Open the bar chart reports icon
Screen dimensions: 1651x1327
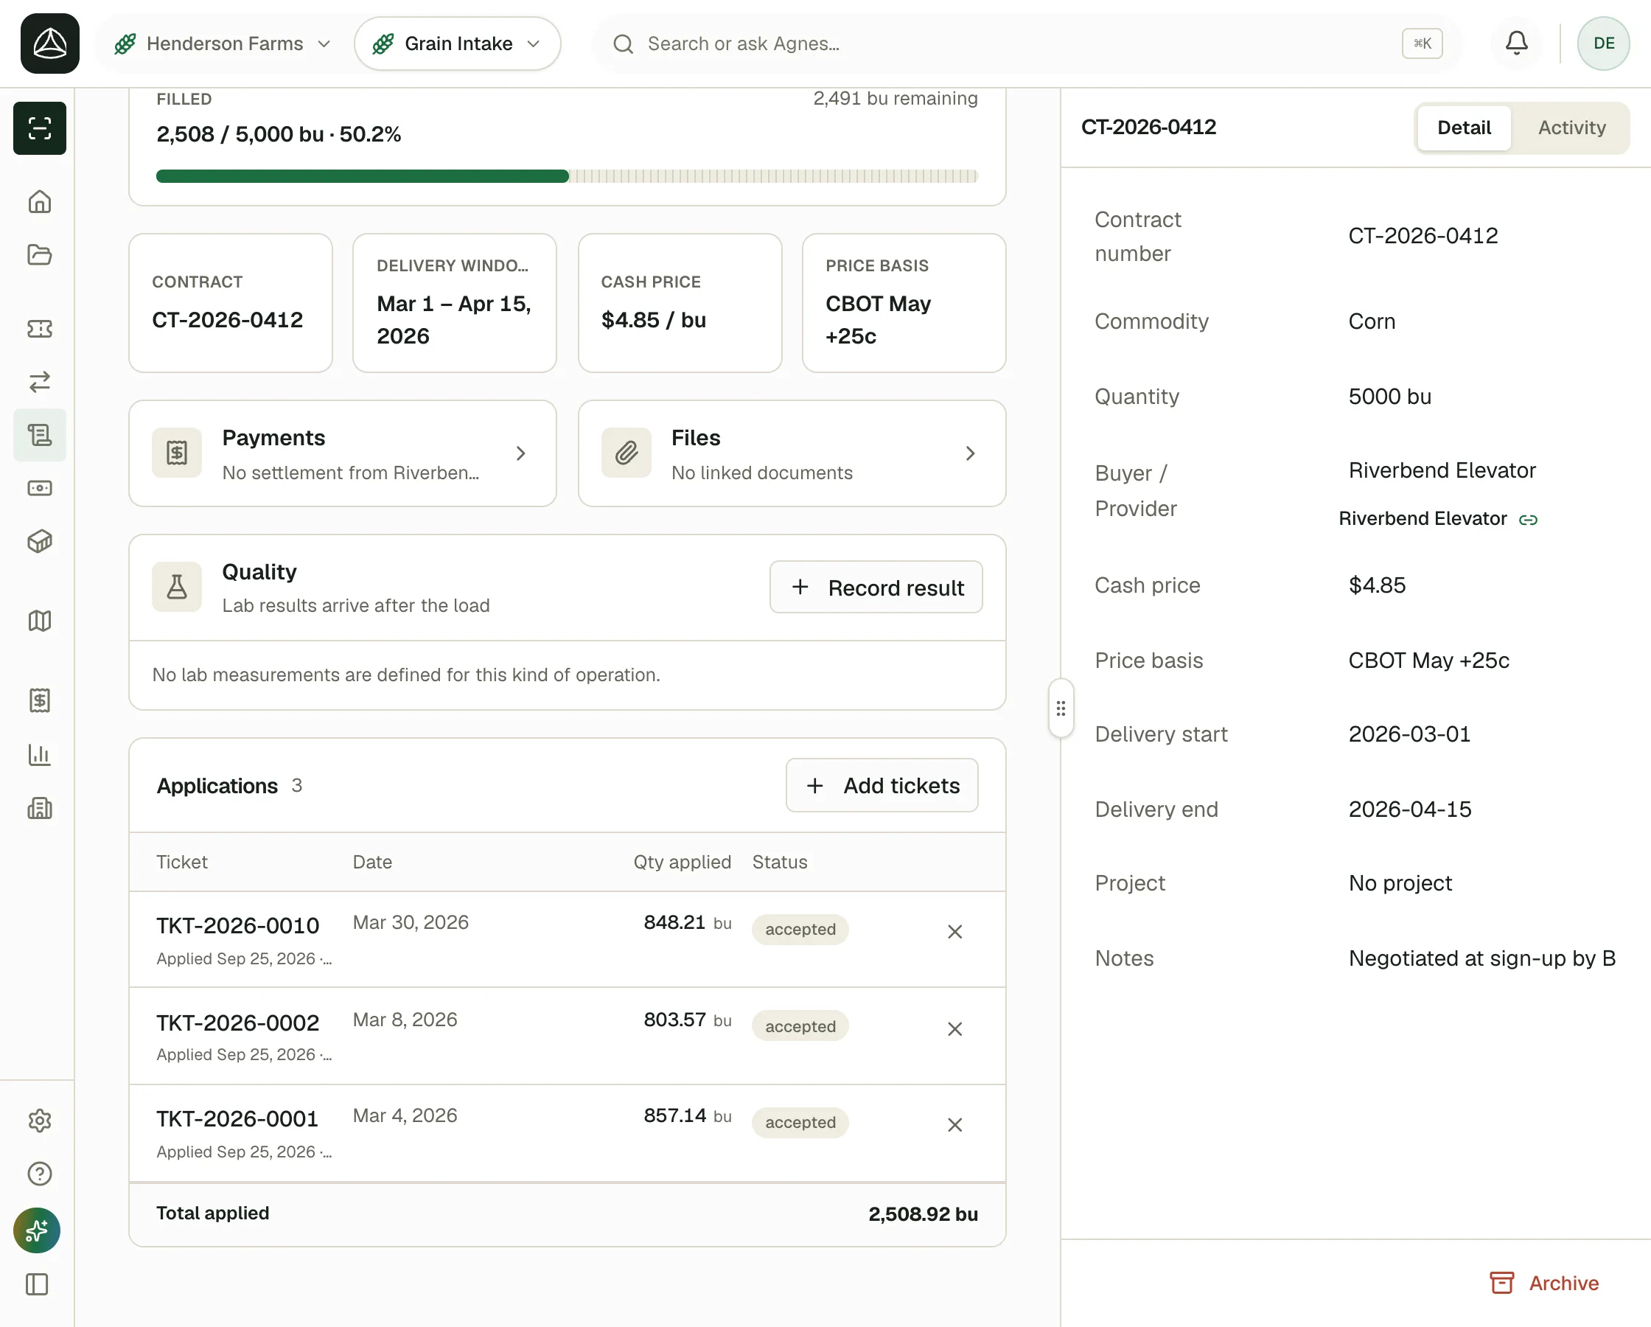tap(40, 755)
